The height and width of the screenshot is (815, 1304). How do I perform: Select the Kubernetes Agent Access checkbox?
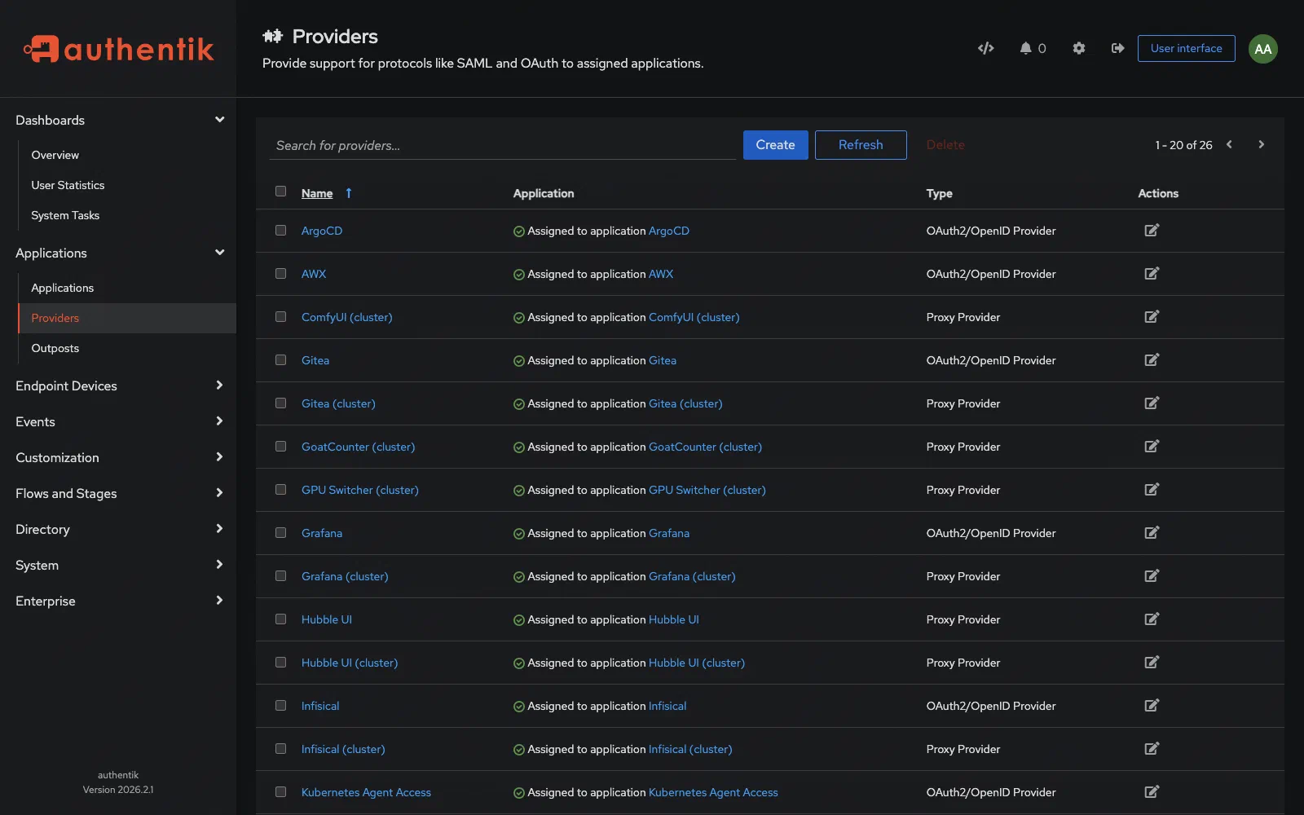click(281, 792)
